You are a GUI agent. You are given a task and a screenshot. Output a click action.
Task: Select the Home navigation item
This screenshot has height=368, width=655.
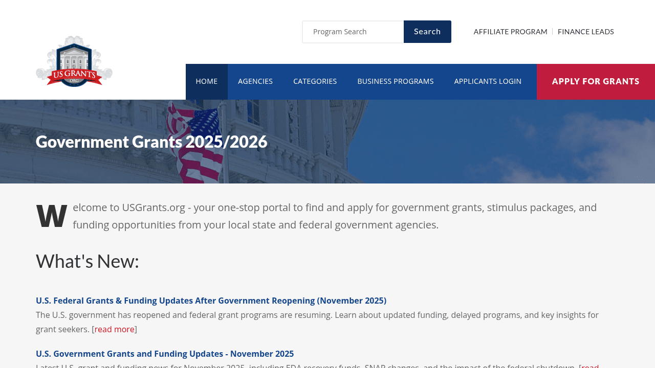point(206,81)
